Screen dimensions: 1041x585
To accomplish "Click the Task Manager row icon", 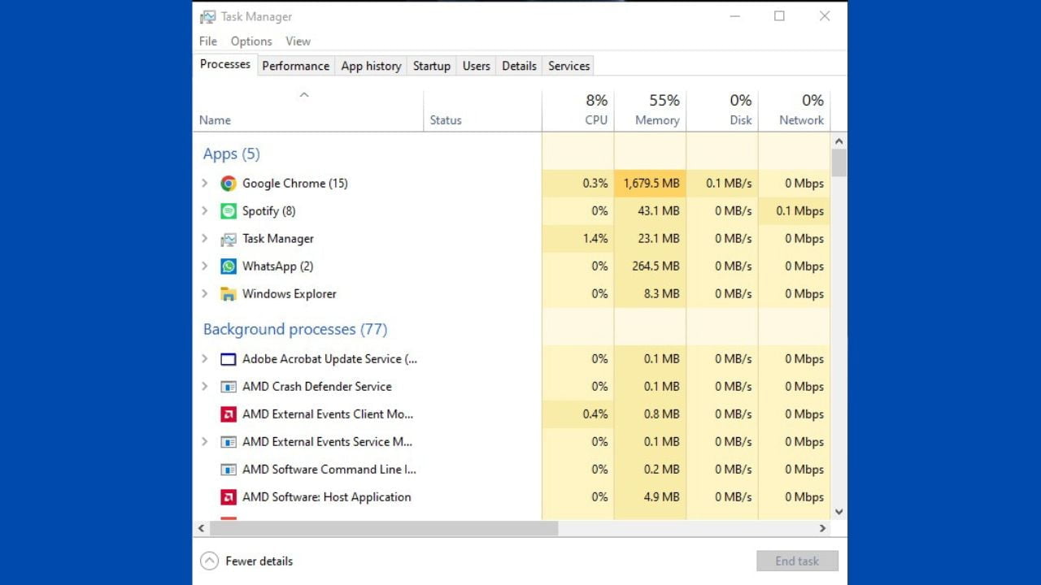I will [229, 239].
